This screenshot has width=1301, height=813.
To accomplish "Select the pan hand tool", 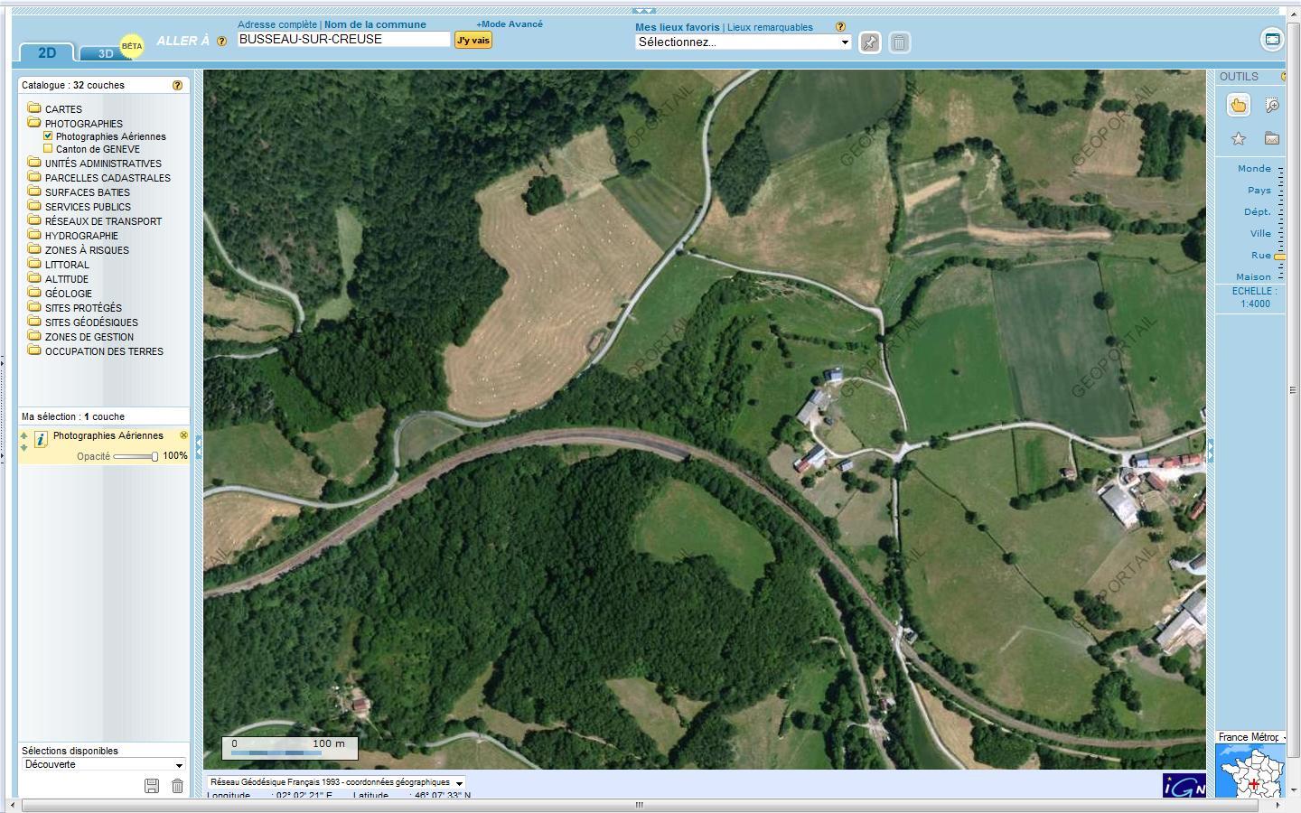I will point(1238,106).
